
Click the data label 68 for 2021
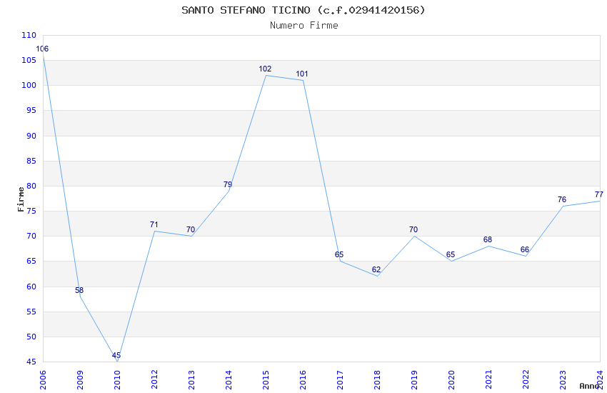487,239
